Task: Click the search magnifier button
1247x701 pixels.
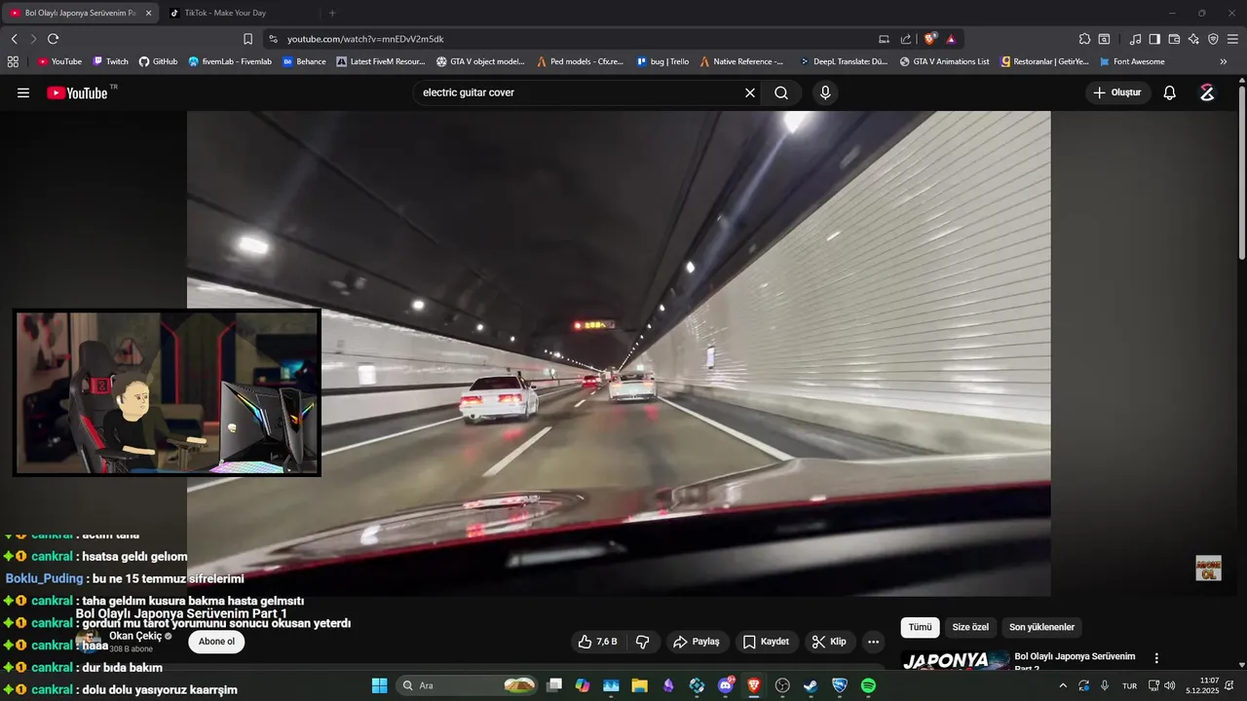Action: click(781, 92)
